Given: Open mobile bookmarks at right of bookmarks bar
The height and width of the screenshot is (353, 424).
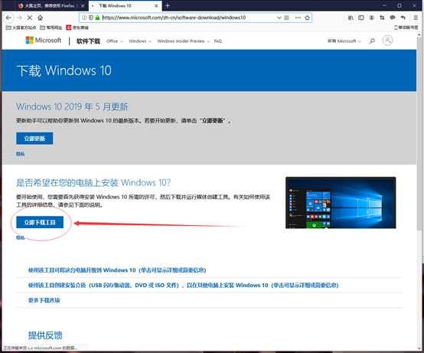Looking at the screenshot, I should pos(406,28).
